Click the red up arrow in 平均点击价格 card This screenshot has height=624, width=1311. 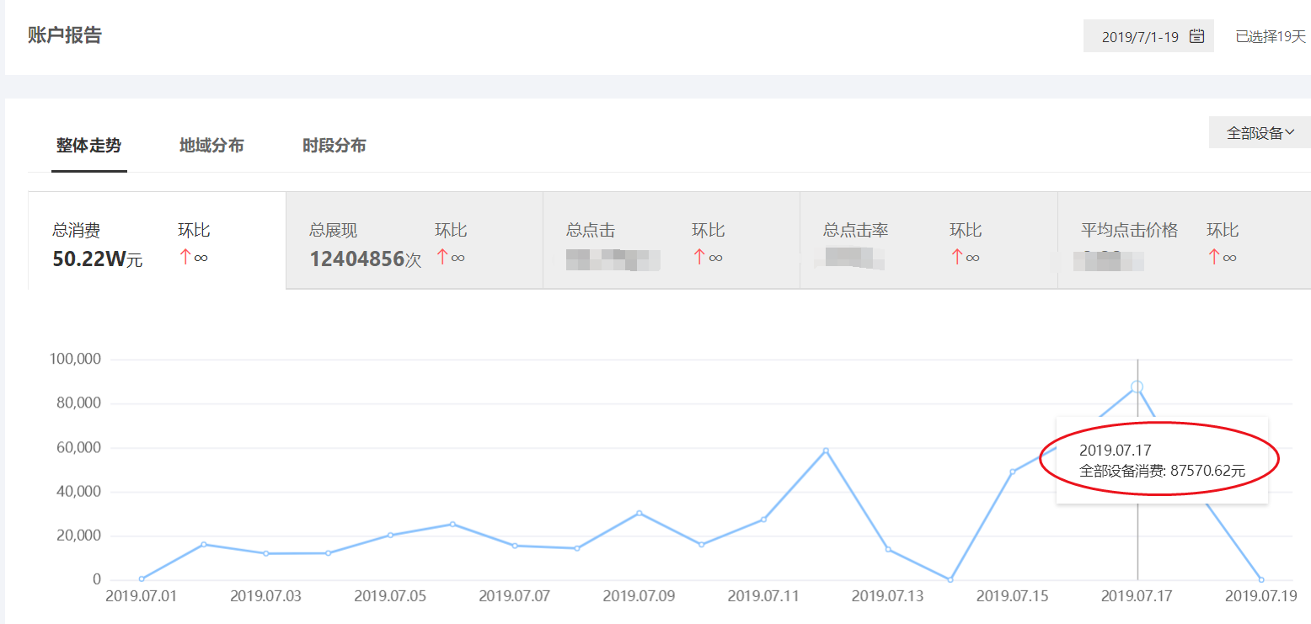click(1214, 258)
